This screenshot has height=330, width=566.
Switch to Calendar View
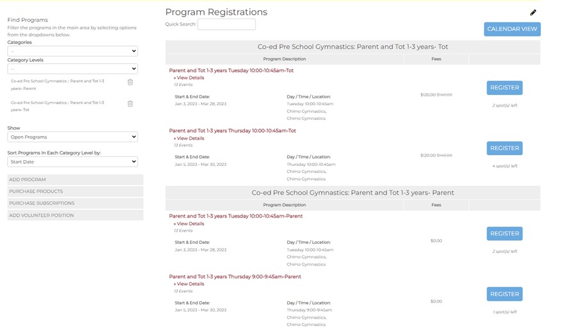[512, 29]
